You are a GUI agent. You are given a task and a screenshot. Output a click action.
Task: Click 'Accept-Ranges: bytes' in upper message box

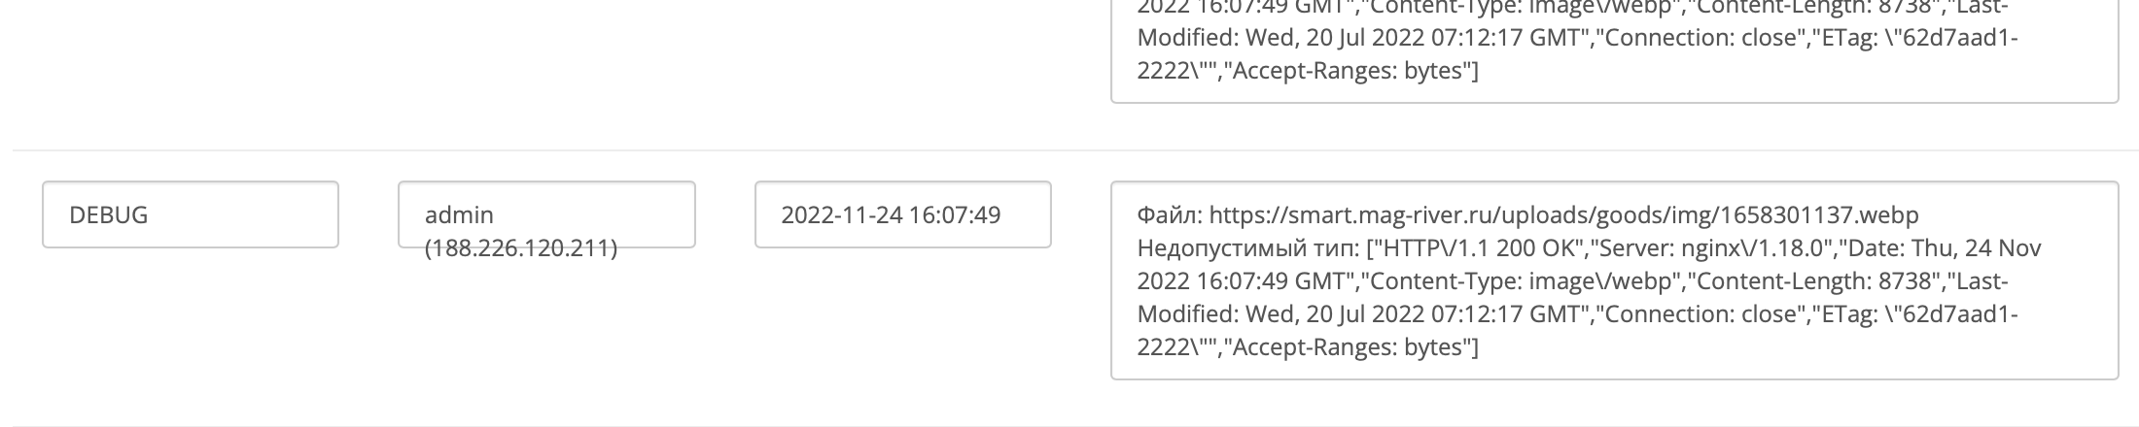(1353, 71)
